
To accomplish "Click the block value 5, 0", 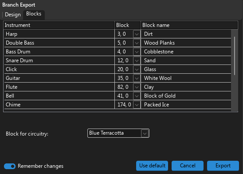I will point(121,43).
